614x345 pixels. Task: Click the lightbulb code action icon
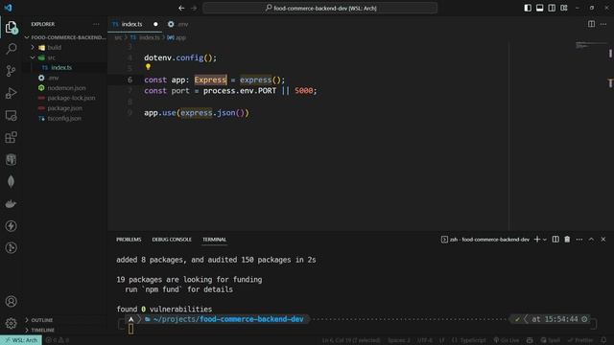[148, 67]
